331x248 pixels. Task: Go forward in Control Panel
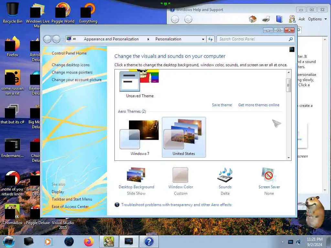pos(56,39)
